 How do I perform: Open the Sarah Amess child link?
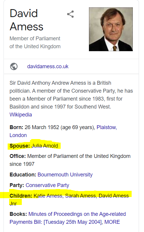click(x=80, y=196)
